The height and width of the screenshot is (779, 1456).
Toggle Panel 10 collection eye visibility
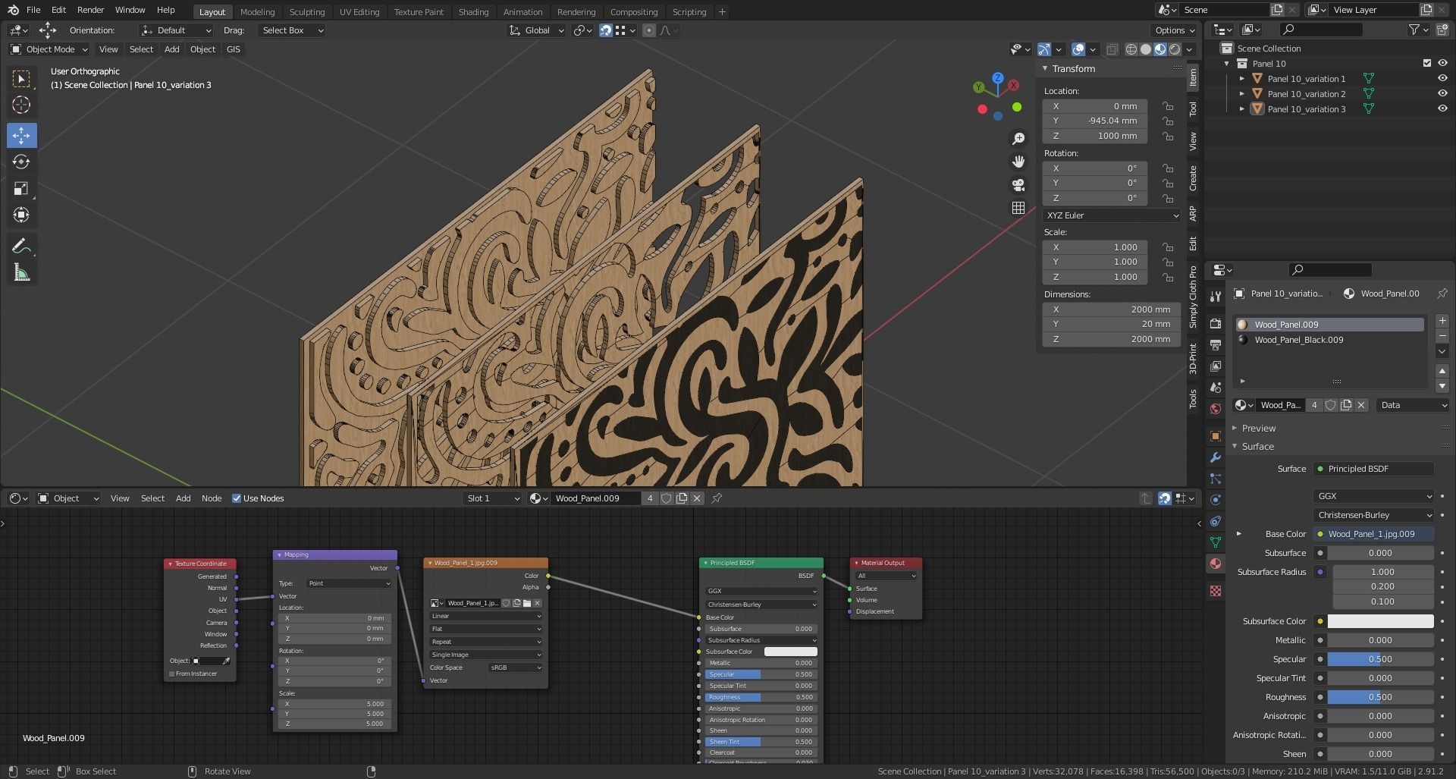click(x=1442, y=64)
